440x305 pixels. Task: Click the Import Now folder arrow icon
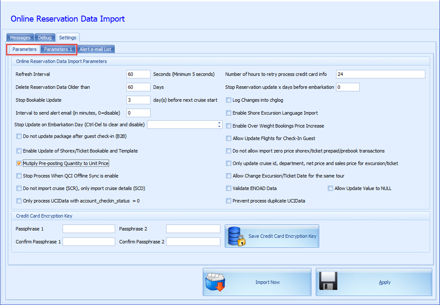tap(215, 281)
